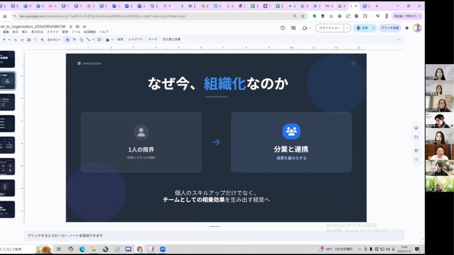Click the version history clock icon
The height and width of the screenshot is (255, 454).
click(283, 28)
